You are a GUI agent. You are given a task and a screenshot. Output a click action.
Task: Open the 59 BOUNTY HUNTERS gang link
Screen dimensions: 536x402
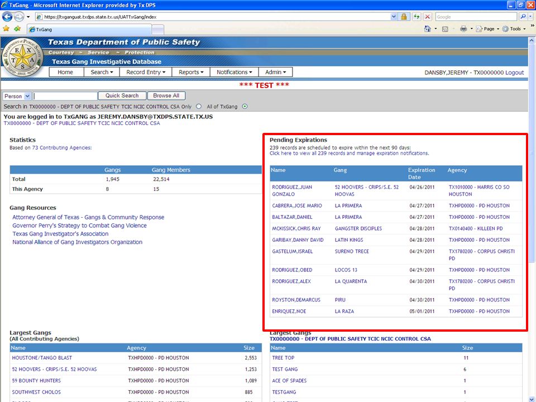(36, 381)
